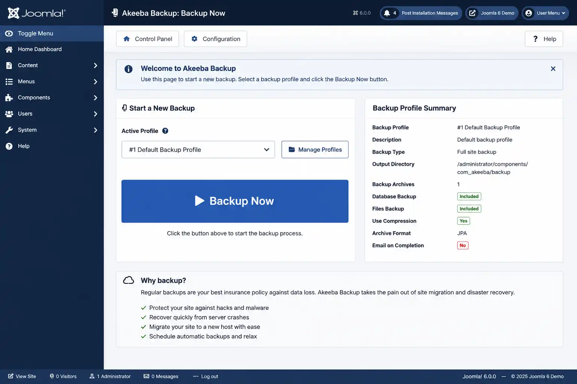Image resolution: width=577 pixels, height=384 pixels.
Task: Click the toolbar Help button
Action: click(x=544, y=39)
